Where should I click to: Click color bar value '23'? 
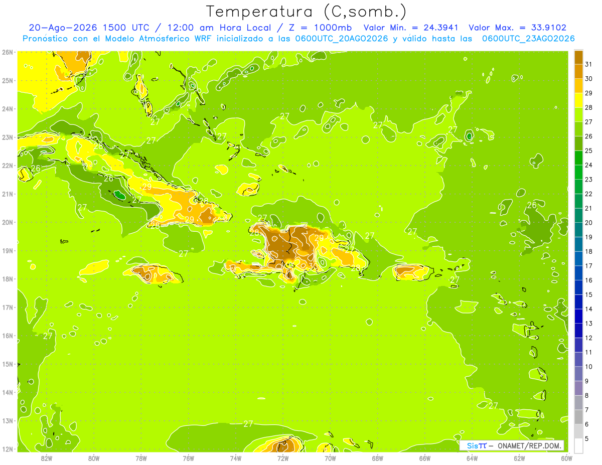pyautogui.click(x=588, y=180)
